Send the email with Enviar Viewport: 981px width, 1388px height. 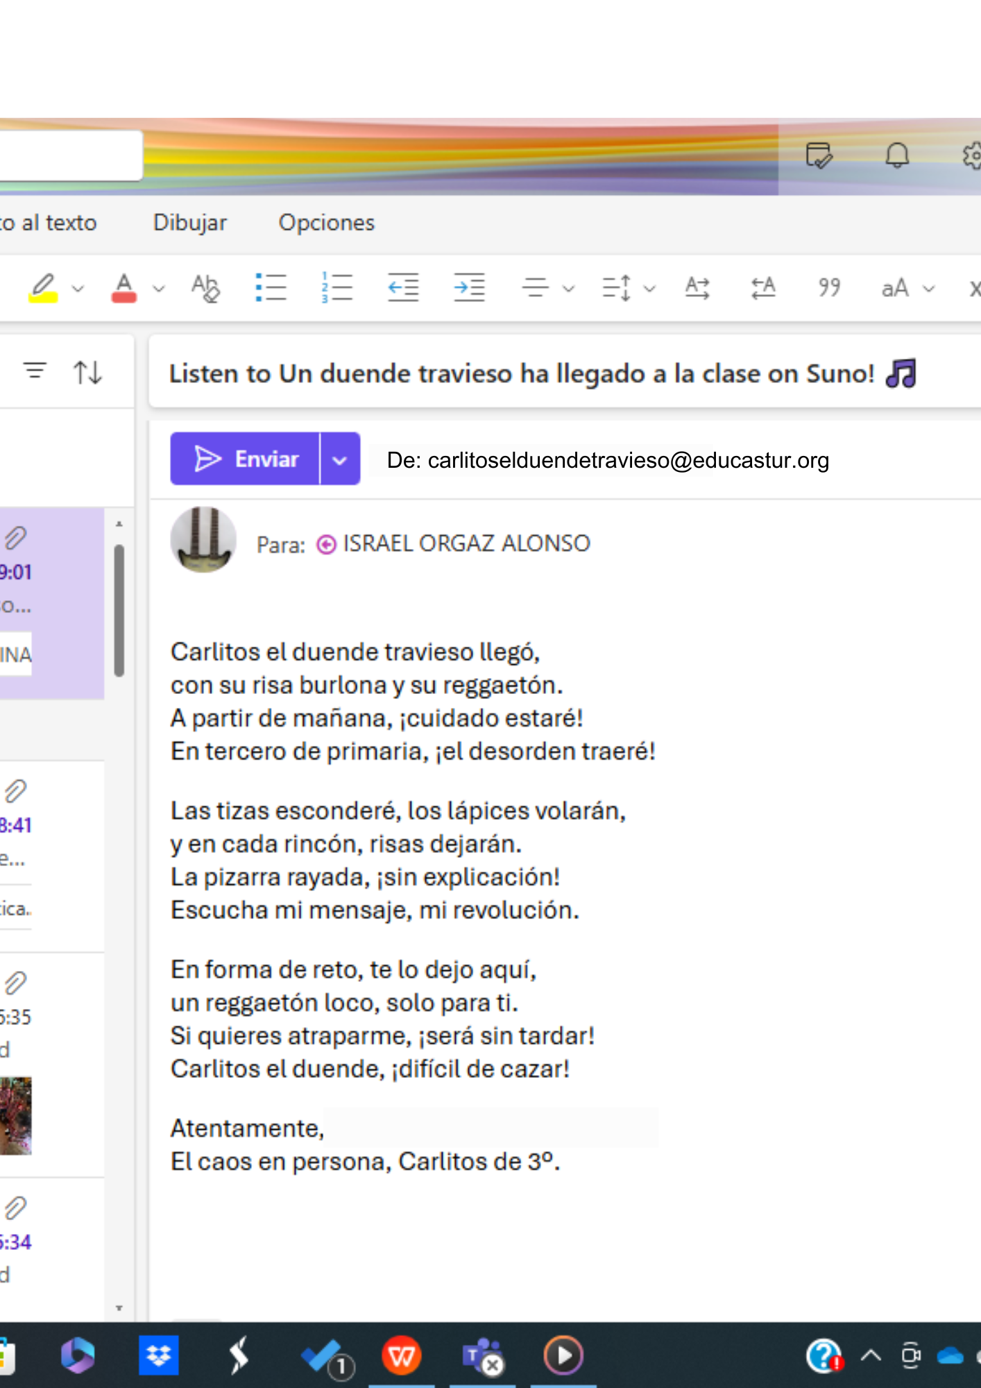click(x=246, y=459)
